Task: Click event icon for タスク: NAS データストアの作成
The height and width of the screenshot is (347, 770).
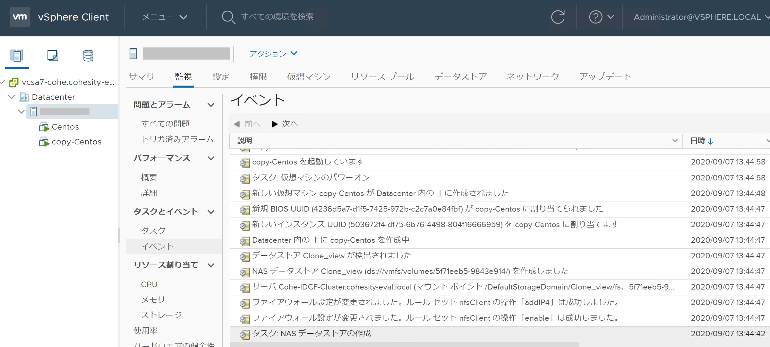Action: pos(245,335)
